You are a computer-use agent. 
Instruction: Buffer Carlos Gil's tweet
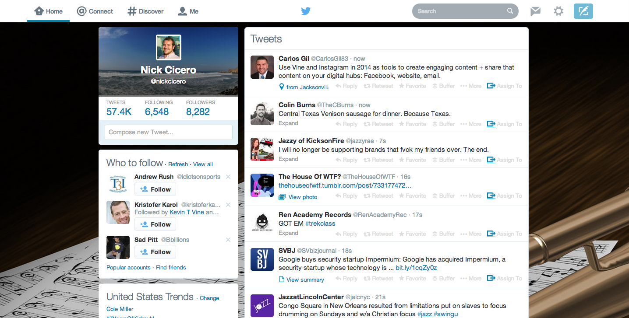[443, 86]
